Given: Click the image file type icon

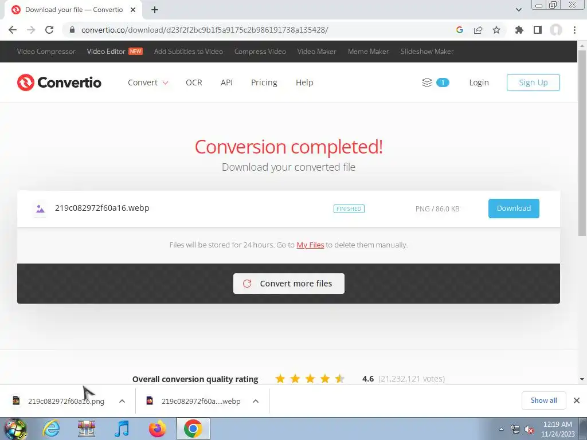Looking at the screenshot, I should click(x=40, y=209).
